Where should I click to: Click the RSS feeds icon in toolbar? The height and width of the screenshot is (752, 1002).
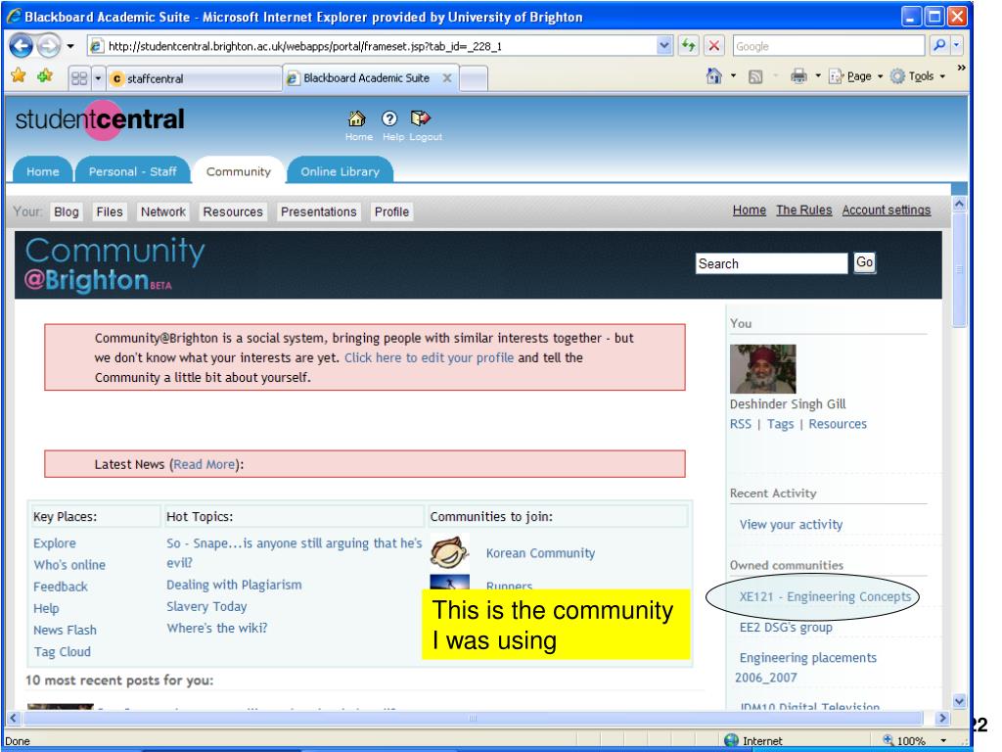pos(755,76)
